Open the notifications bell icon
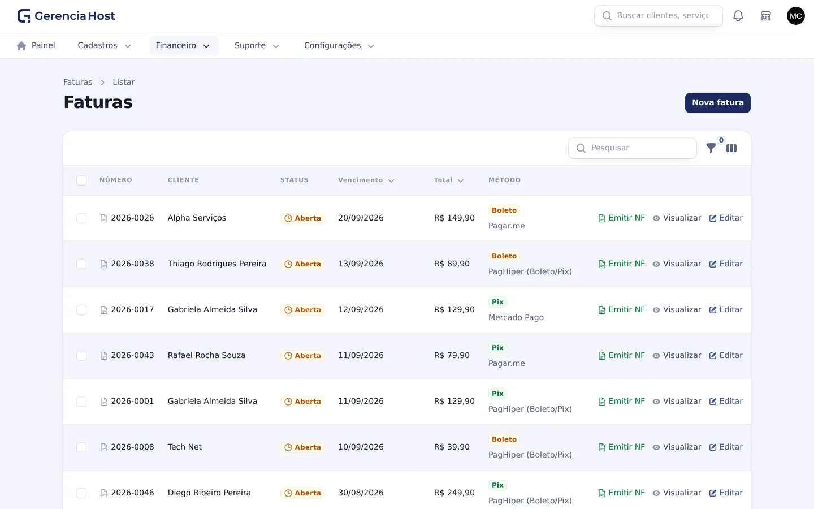The width and height of the screenshot is (814, 509). coord(738,16)
